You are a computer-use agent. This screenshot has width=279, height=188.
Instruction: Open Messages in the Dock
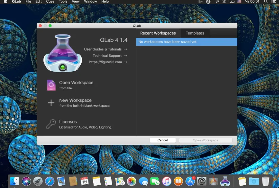coord(143,181)
